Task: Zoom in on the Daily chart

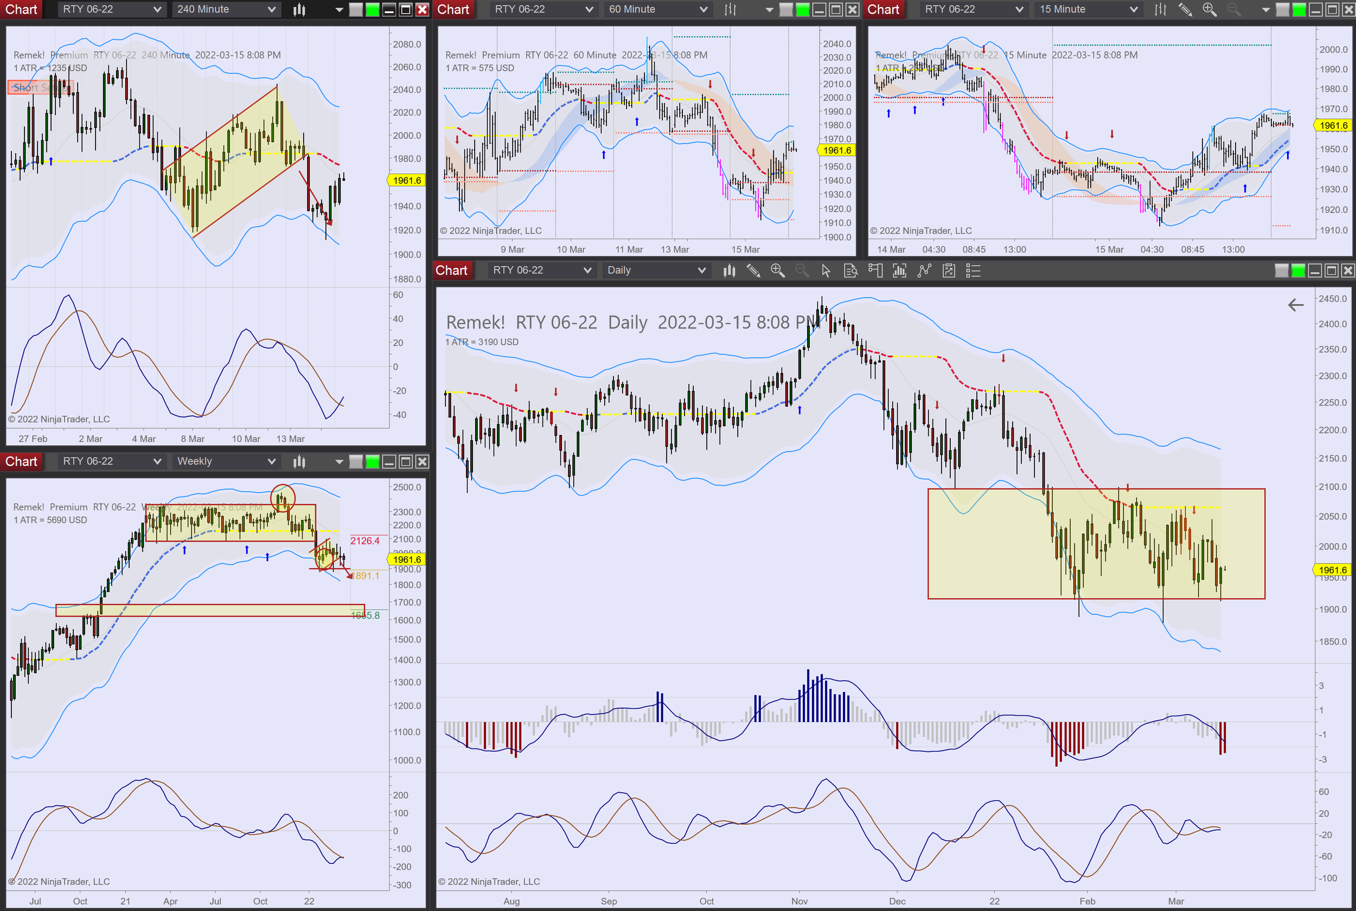Action: coord(777,270)
